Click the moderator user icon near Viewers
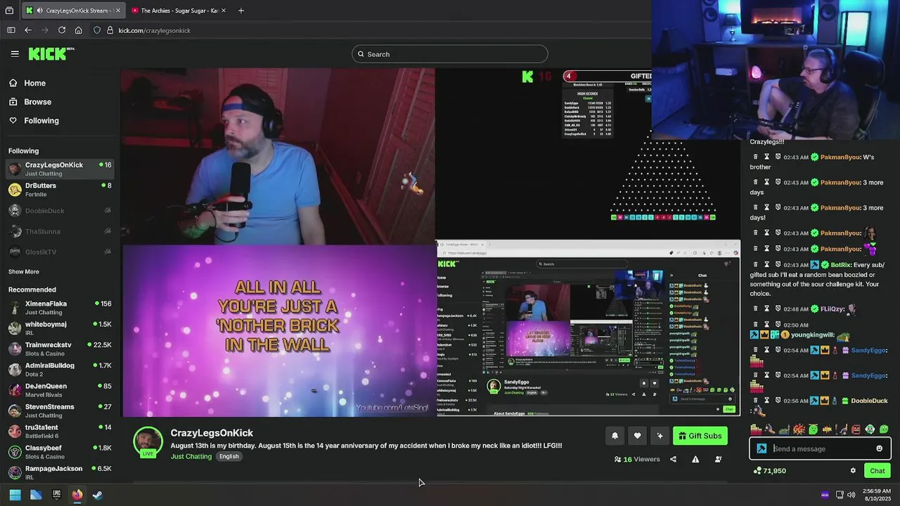900x506 pixels. click(718, 459)
